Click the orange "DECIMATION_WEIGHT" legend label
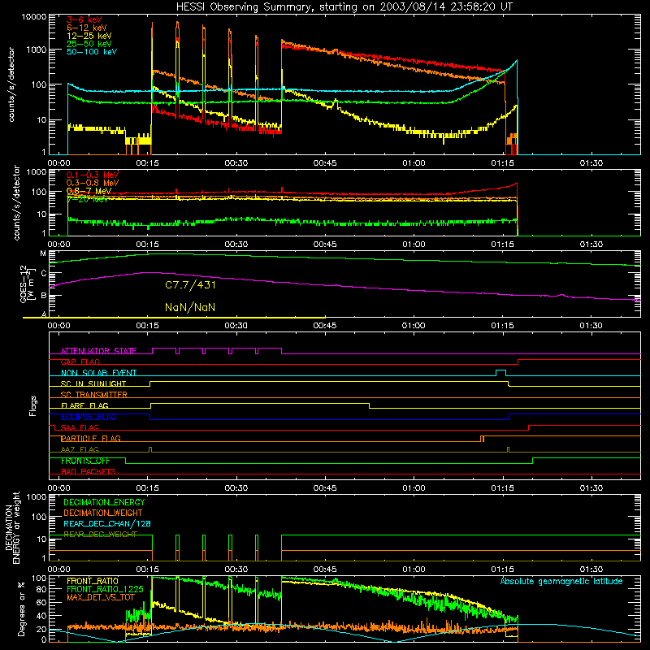Image resolution: width=650 pixels, height=650 pixels. [x=103, y=513]
